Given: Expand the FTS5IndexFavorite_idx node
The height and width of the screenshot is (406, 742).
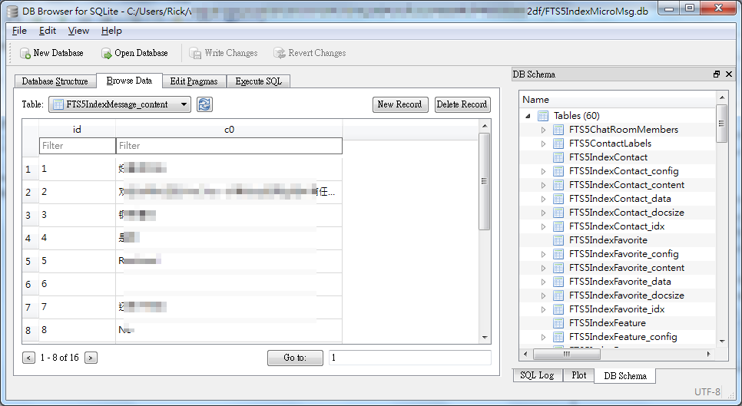Looking at the screenshot, I should (x=543, y=309).
